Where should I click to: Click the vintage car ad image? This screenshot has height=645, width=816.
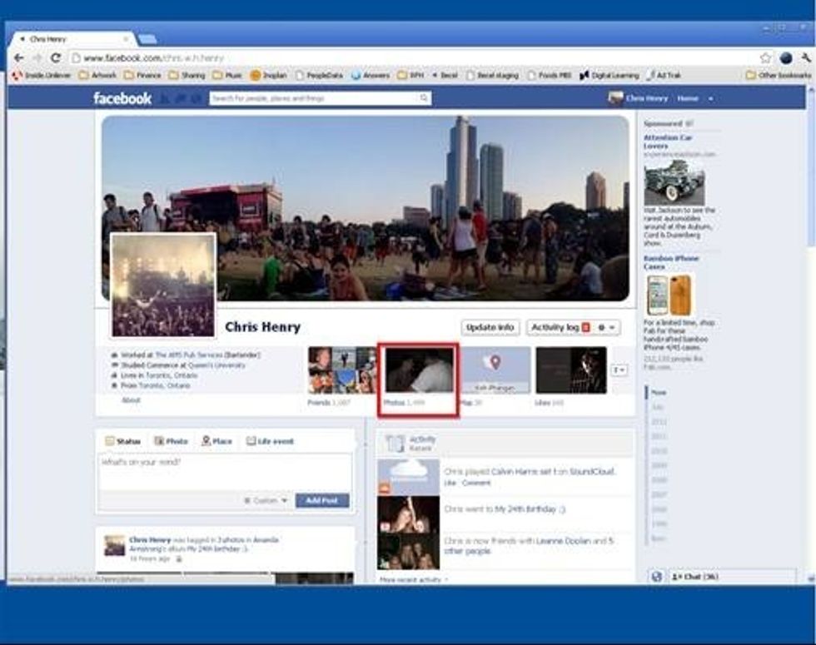point(674,182)
